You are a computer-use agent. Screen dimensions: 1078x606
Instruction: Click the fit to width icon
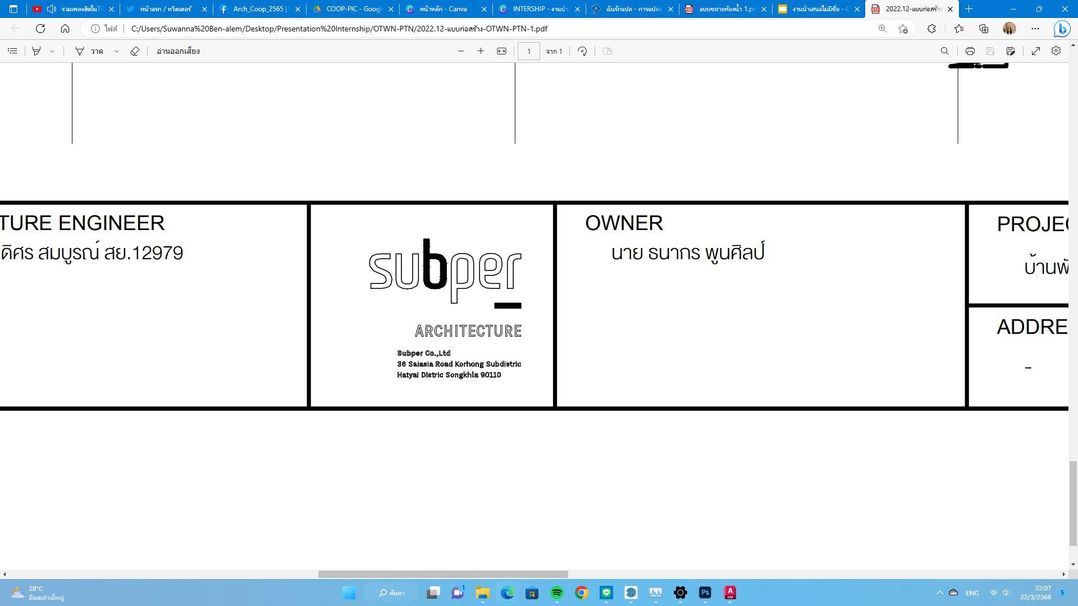(501, 51)
